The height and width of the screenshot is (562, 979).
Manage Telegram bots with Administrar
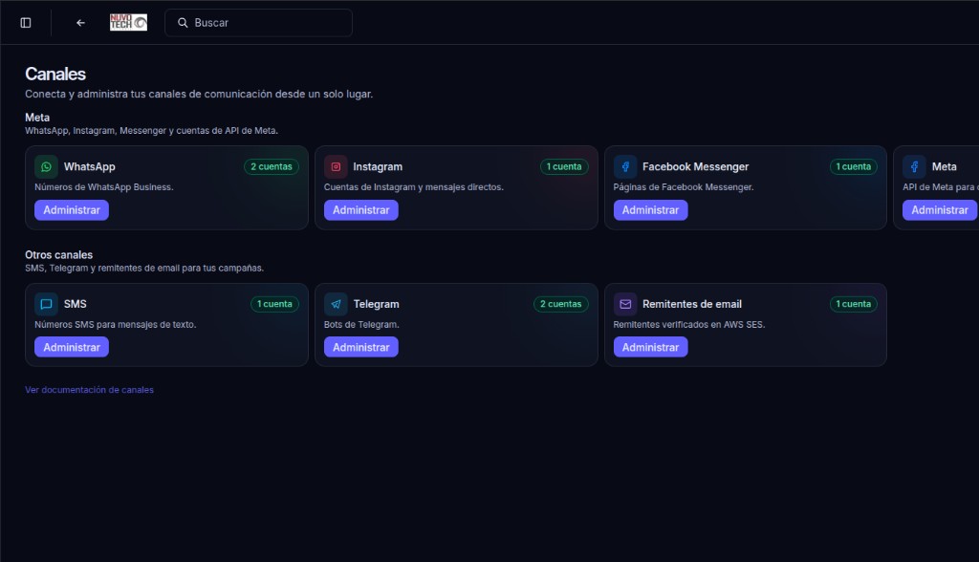(x=360, y=347)
